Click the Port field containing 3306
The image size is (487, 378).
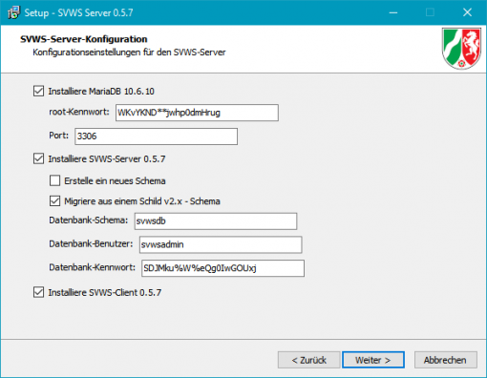(156, 136)
